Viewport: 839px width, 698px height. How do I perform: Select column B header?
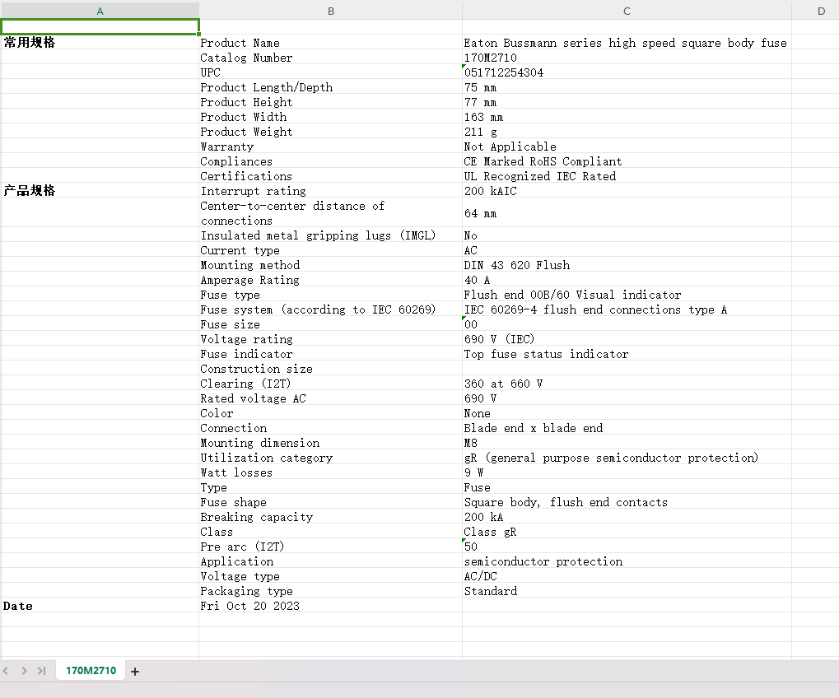(x=331, y=11)
